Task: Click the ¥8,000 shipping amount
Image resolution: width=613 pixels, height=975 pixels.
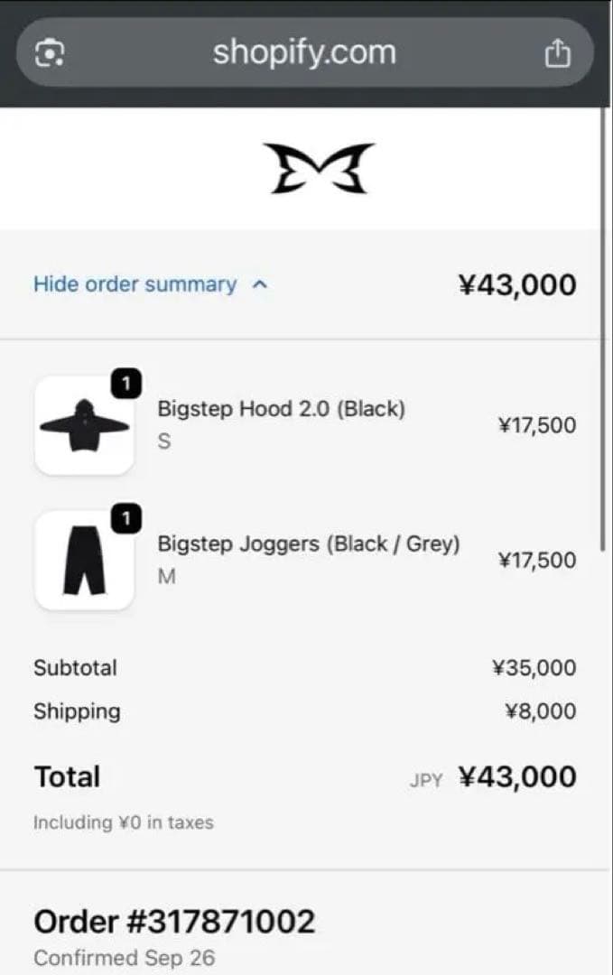Action: tap(540, 711)
